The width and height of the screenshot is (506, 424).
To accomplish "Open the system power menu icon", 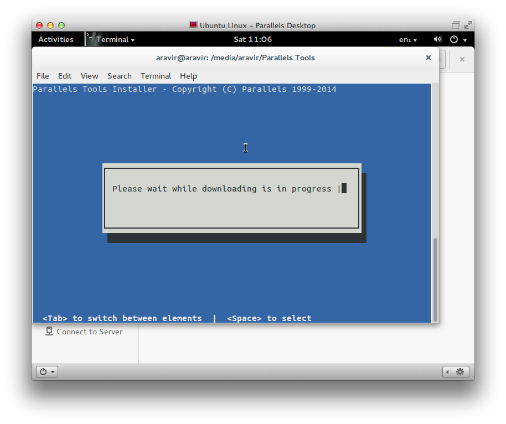I will point(454,39).
